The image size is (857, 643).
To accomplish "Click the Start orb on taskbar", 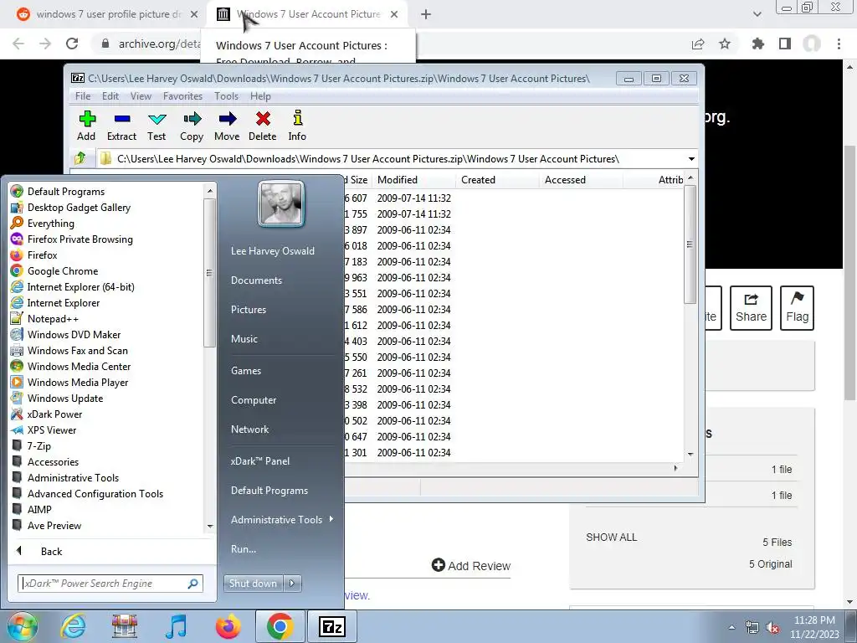I will (x=22, y=626).
